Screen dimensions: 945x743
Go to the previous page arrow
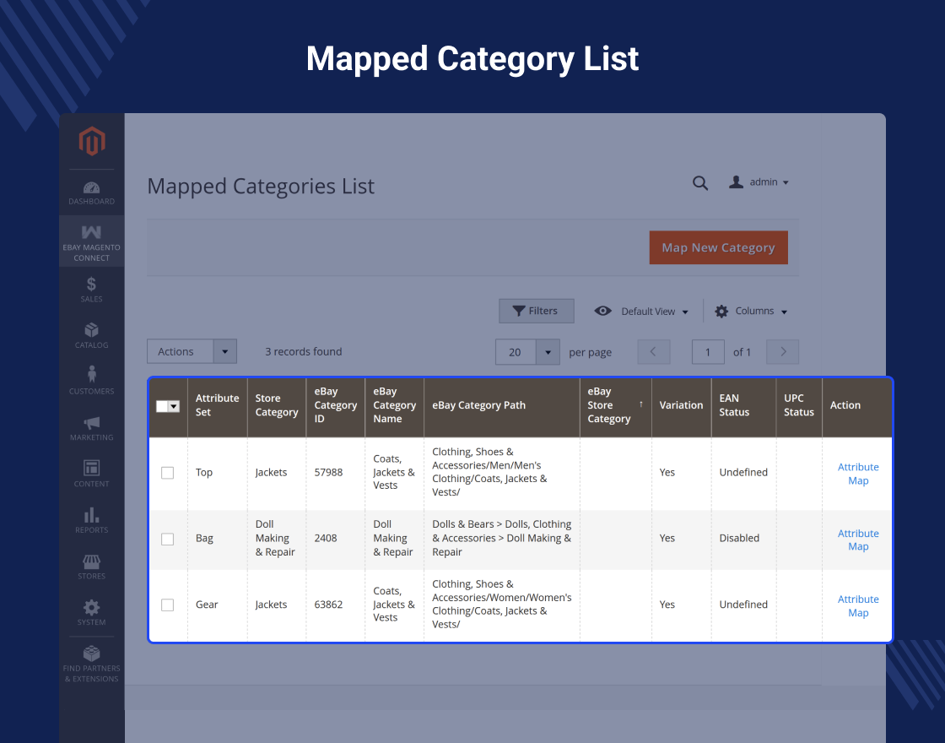(x=654, y=351)
